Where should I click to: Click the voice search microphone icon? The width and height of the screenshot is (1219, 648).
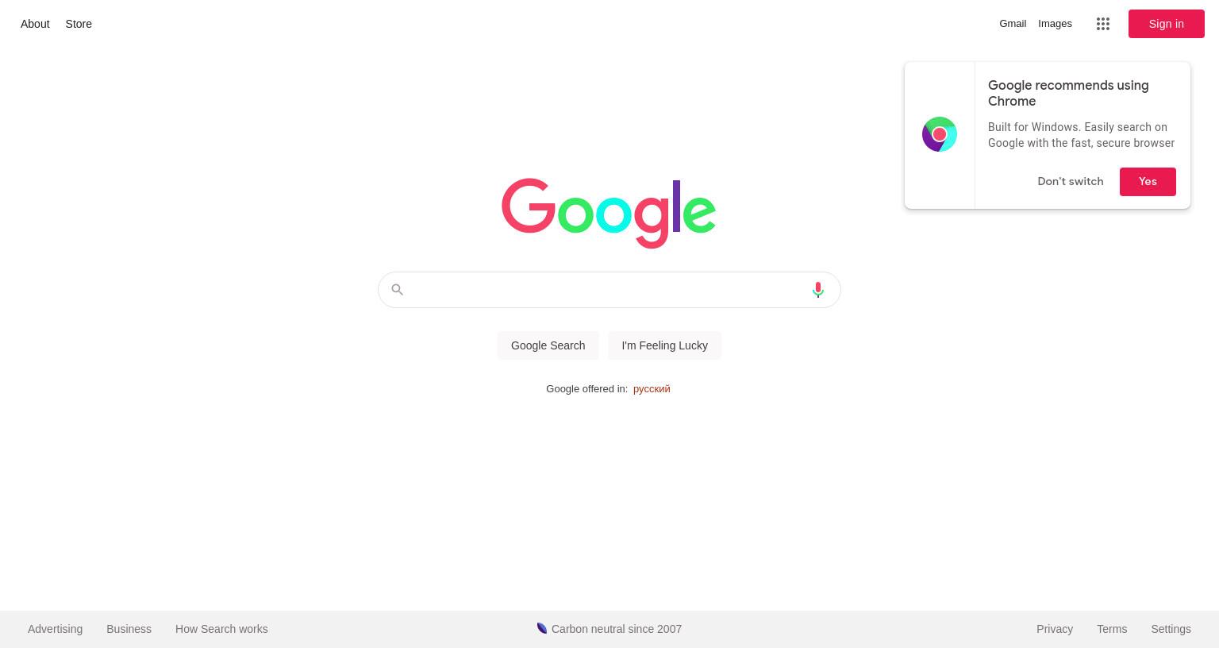pyautogui.click(x=818, y=290)
